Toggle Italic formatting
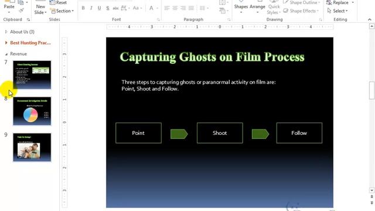This screenshot has width=375, height=211. 91,8
